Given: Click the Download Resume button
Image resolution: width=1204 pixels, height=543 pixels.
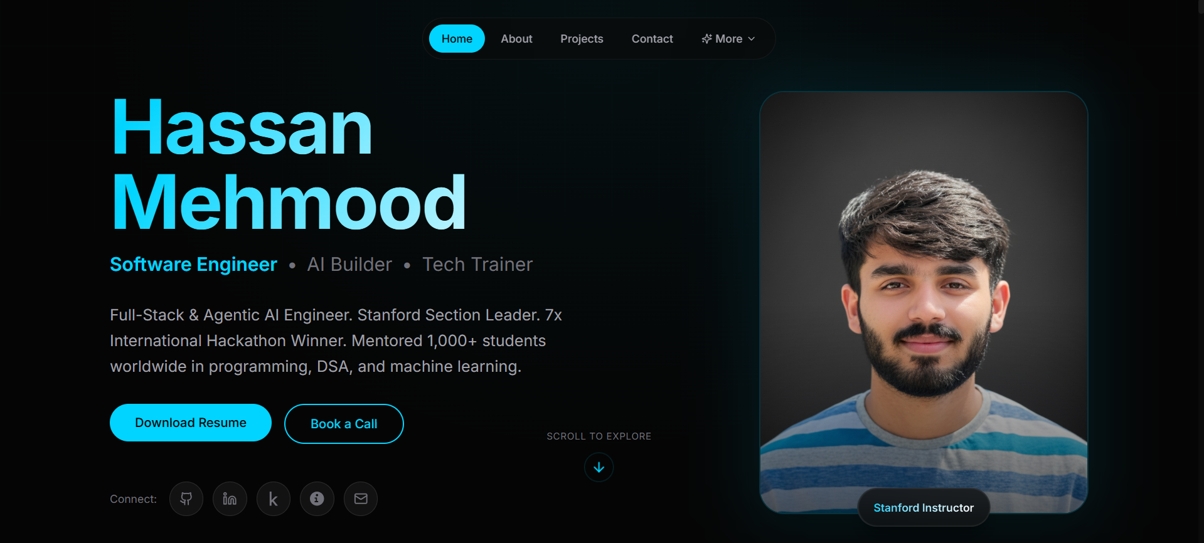Looking at the screenshot, I should (191, 423).
